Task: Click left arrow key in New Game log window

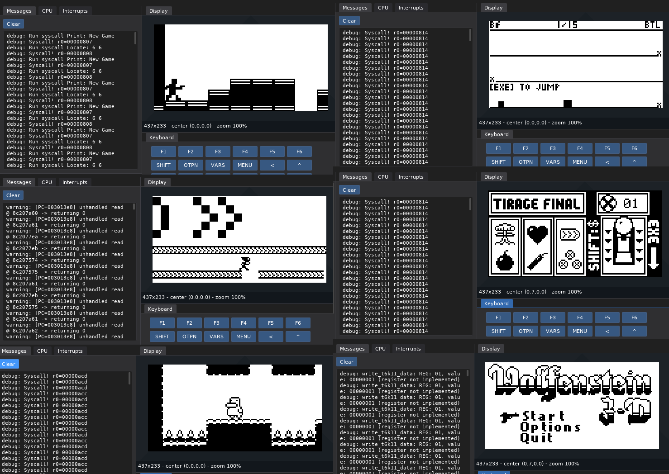Action: point(272,165)
